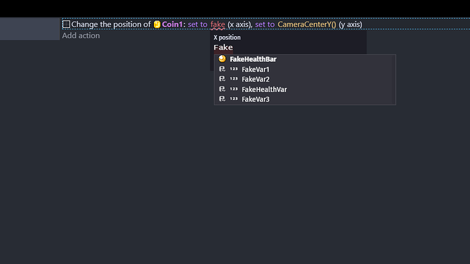
Task: Pick FakeHealthVar from the suggestions
Action: pyautogui.click(x=305, y=89)
